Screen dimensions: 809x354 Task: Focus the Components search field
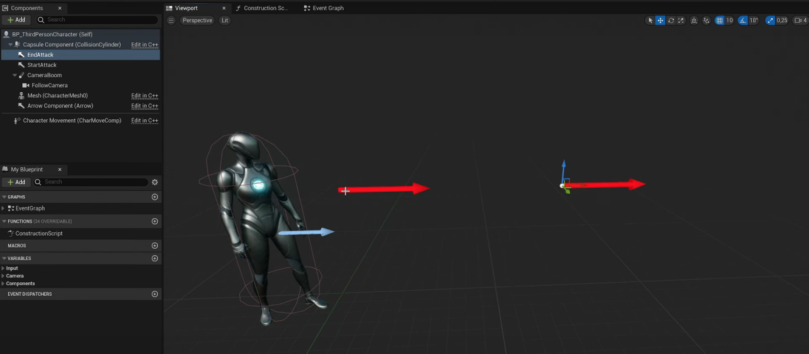tap(97, 20)
